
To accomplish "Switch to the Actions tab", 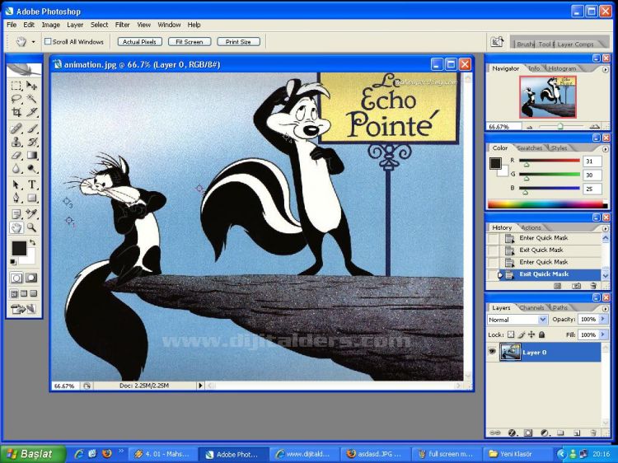I will coord(531,227).
